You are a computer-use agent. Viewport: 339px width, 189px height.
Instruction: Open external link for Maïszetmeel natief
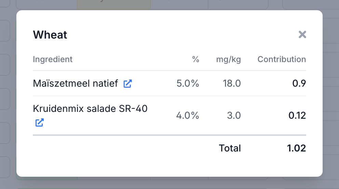[127, 84]
